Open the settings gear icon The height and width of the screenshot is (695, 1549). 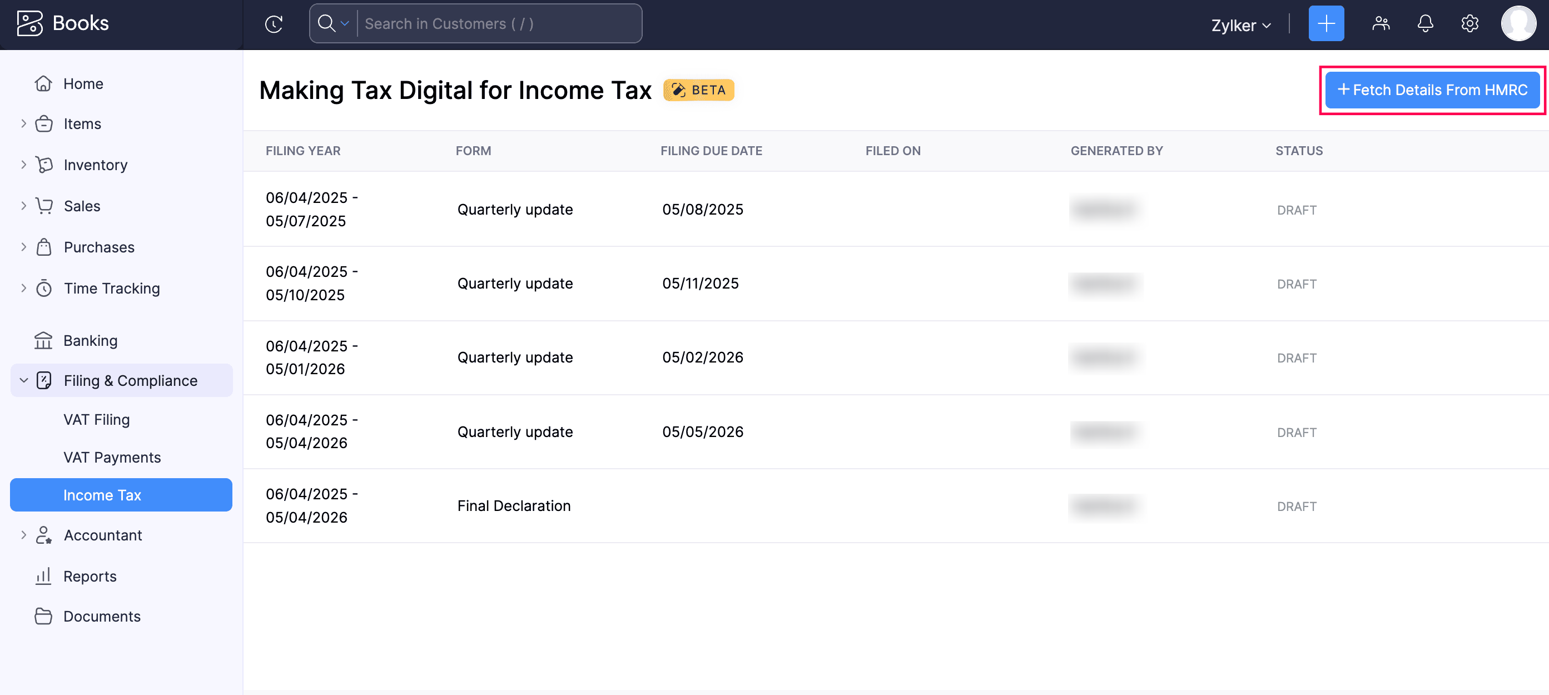[x=1469, y=24]
